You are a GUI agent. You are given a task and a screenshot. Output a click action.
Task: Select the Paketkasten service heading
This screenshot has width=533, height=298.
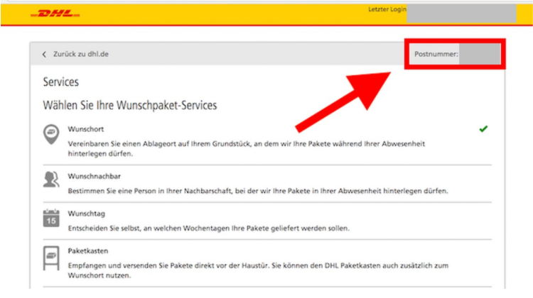pyautogui.click(x=87, y=251)
